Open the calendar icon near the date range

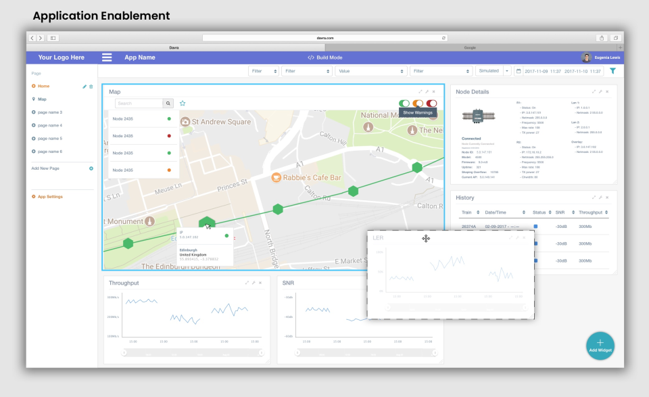(519, 70)
